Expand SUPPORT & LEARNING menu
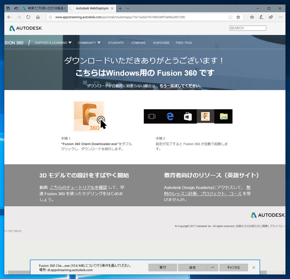This screenshot has width=290, height=279. pos(53,43)
